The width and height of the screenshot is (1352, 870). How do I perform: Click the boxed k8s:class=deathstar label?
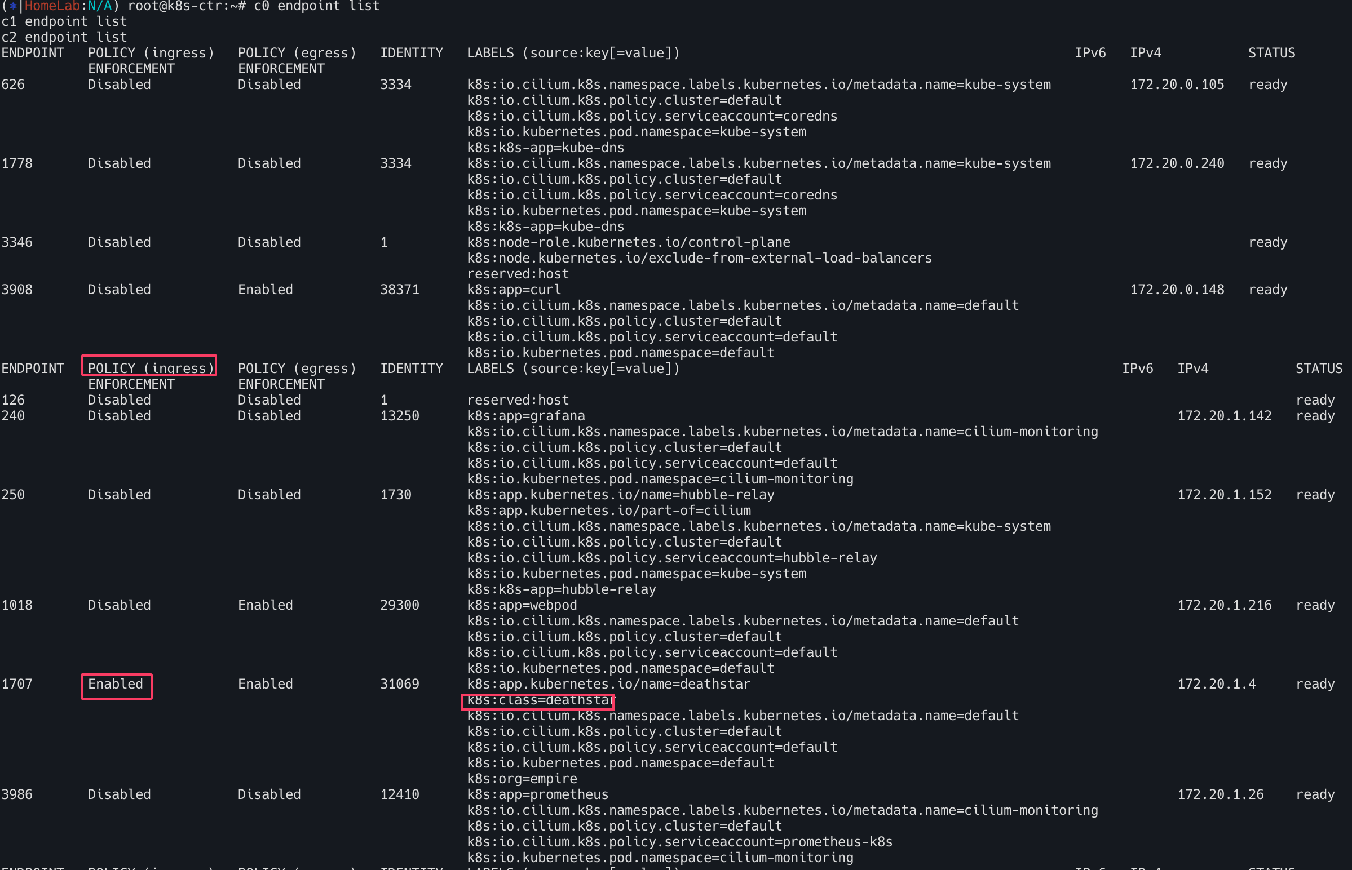click(538, 700)
